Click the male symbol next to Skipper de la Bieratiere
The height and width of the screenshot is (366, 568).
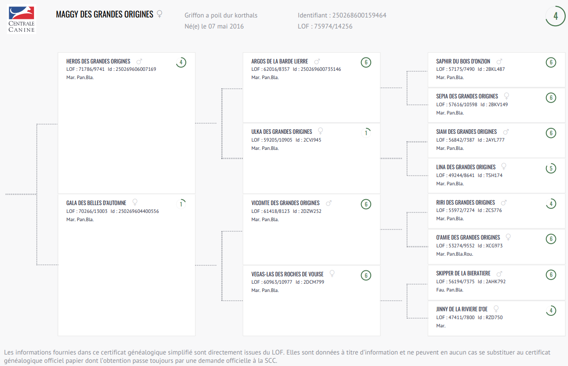point(499,273)
